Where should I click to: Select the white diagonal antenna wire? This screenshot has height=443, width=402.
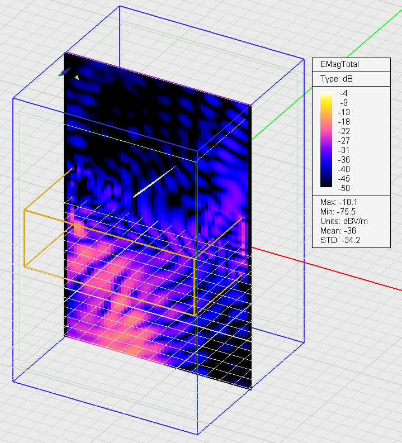click(154, 182)
